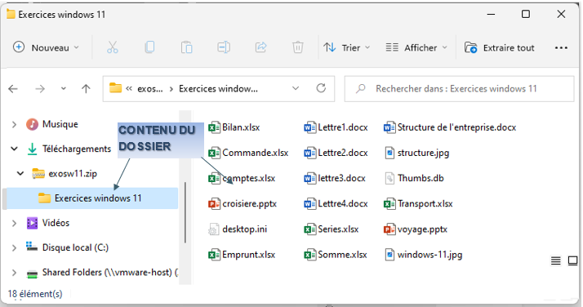Switch to large icons view icon

coord(572,261)
